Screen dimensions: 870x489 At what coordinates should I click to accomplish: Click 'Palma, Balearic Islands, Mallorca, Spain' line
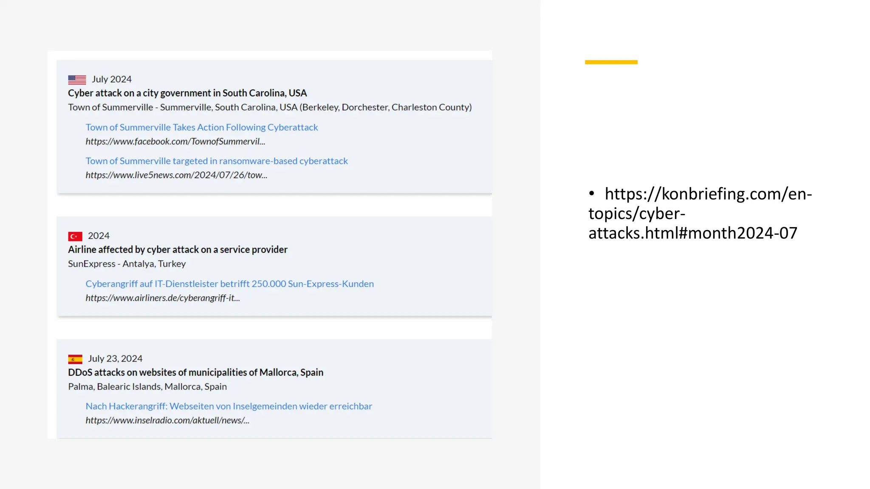[x=147, y=387]
